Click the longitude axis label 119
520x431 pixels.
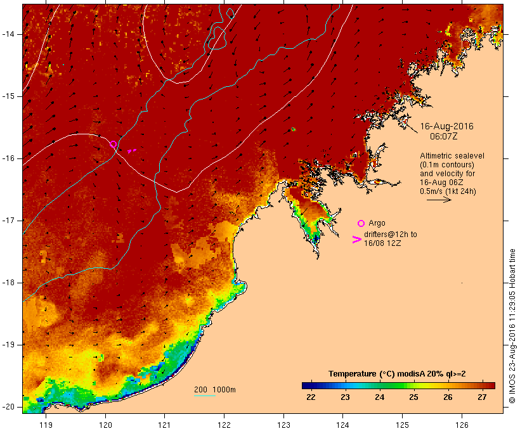(46, 425)
